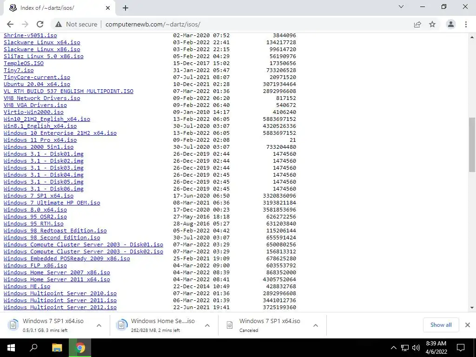The width and height of the screenshot is (476, 357).
Task: Download Slackware Linux x64.iso
Action: [42, 42]
